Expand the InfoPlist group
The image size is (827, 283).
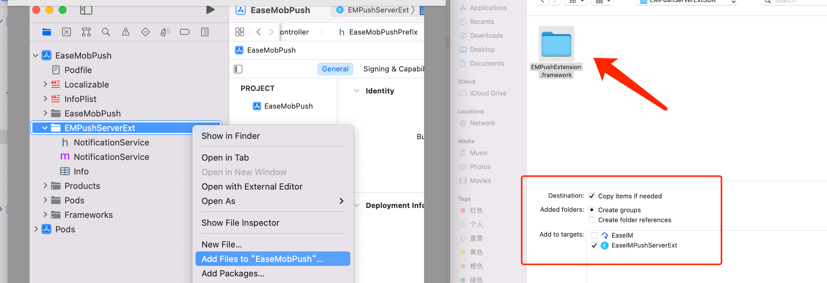click(x=45, y=99)
